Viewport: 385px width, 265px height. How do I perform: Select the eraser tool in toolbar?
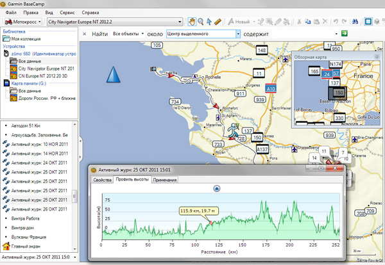point(278,22)
